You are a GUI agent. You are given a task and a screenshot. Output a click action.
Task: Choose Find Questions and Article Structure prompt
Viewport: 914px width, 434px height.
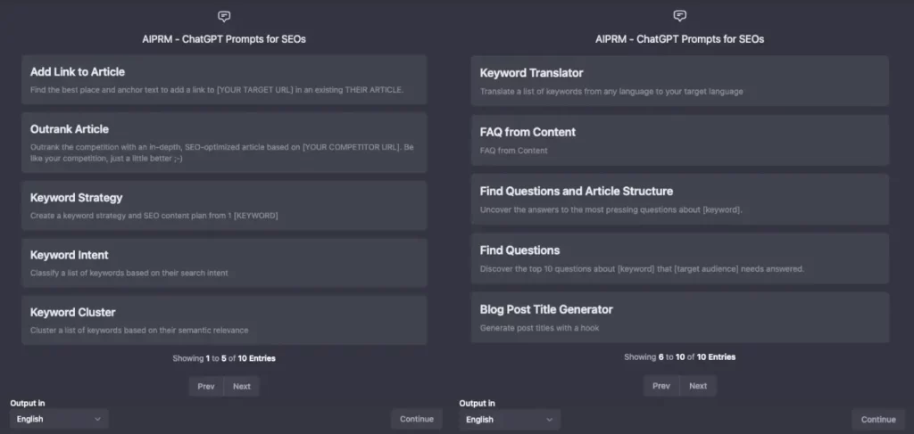pyautogui.click(x=679, y=199)
